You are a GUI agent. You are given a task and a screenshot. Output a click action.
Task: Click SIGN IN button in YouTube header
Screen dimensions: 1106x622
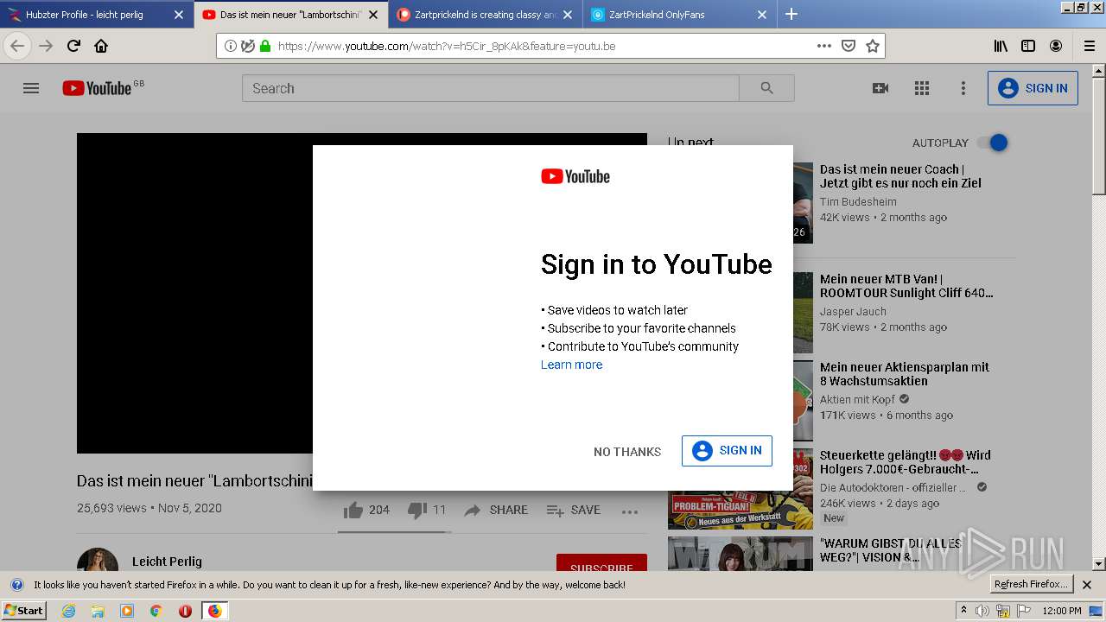pos(1033,88)
